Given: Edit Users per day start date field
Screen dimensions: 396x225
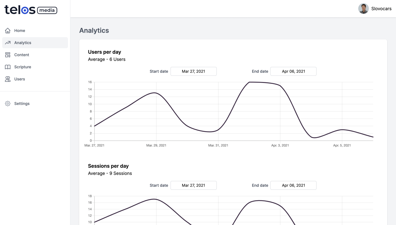Looking at the screenshot, I should [x=193, y=71].
